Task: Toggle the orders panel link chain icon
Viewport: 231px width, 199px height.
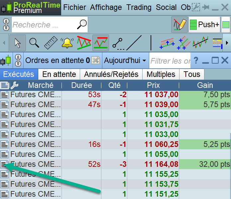Action: [x=18, y=60]
